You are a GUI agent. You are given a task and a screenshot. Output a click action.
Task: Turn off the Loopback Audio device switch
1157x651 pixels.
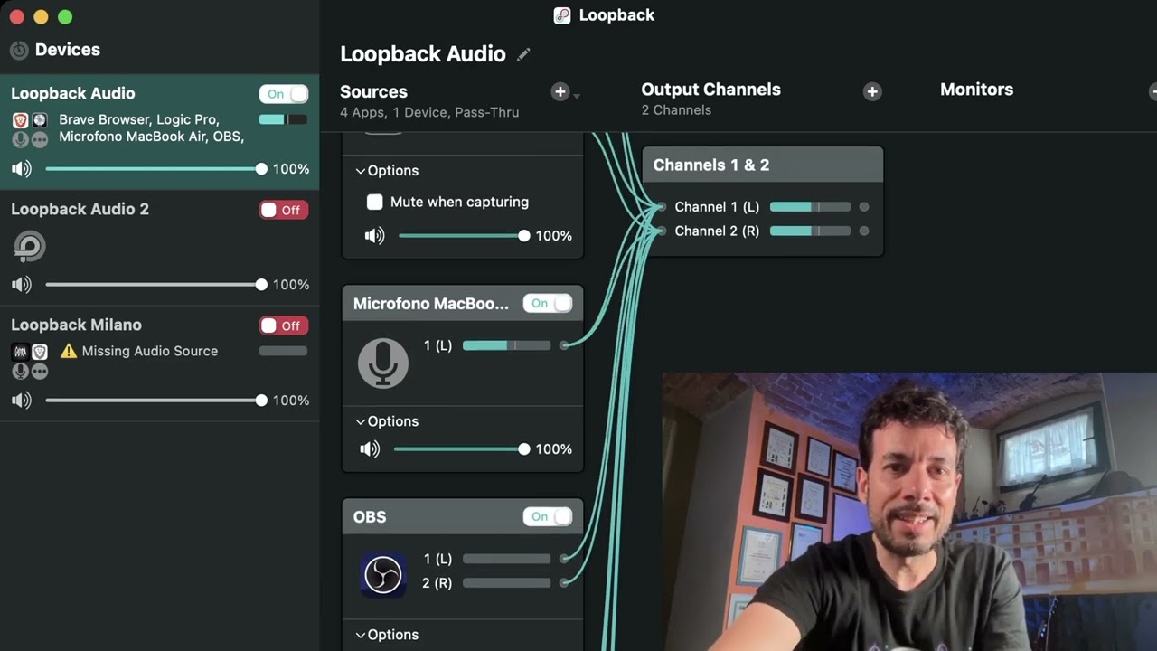coord(284,94)
